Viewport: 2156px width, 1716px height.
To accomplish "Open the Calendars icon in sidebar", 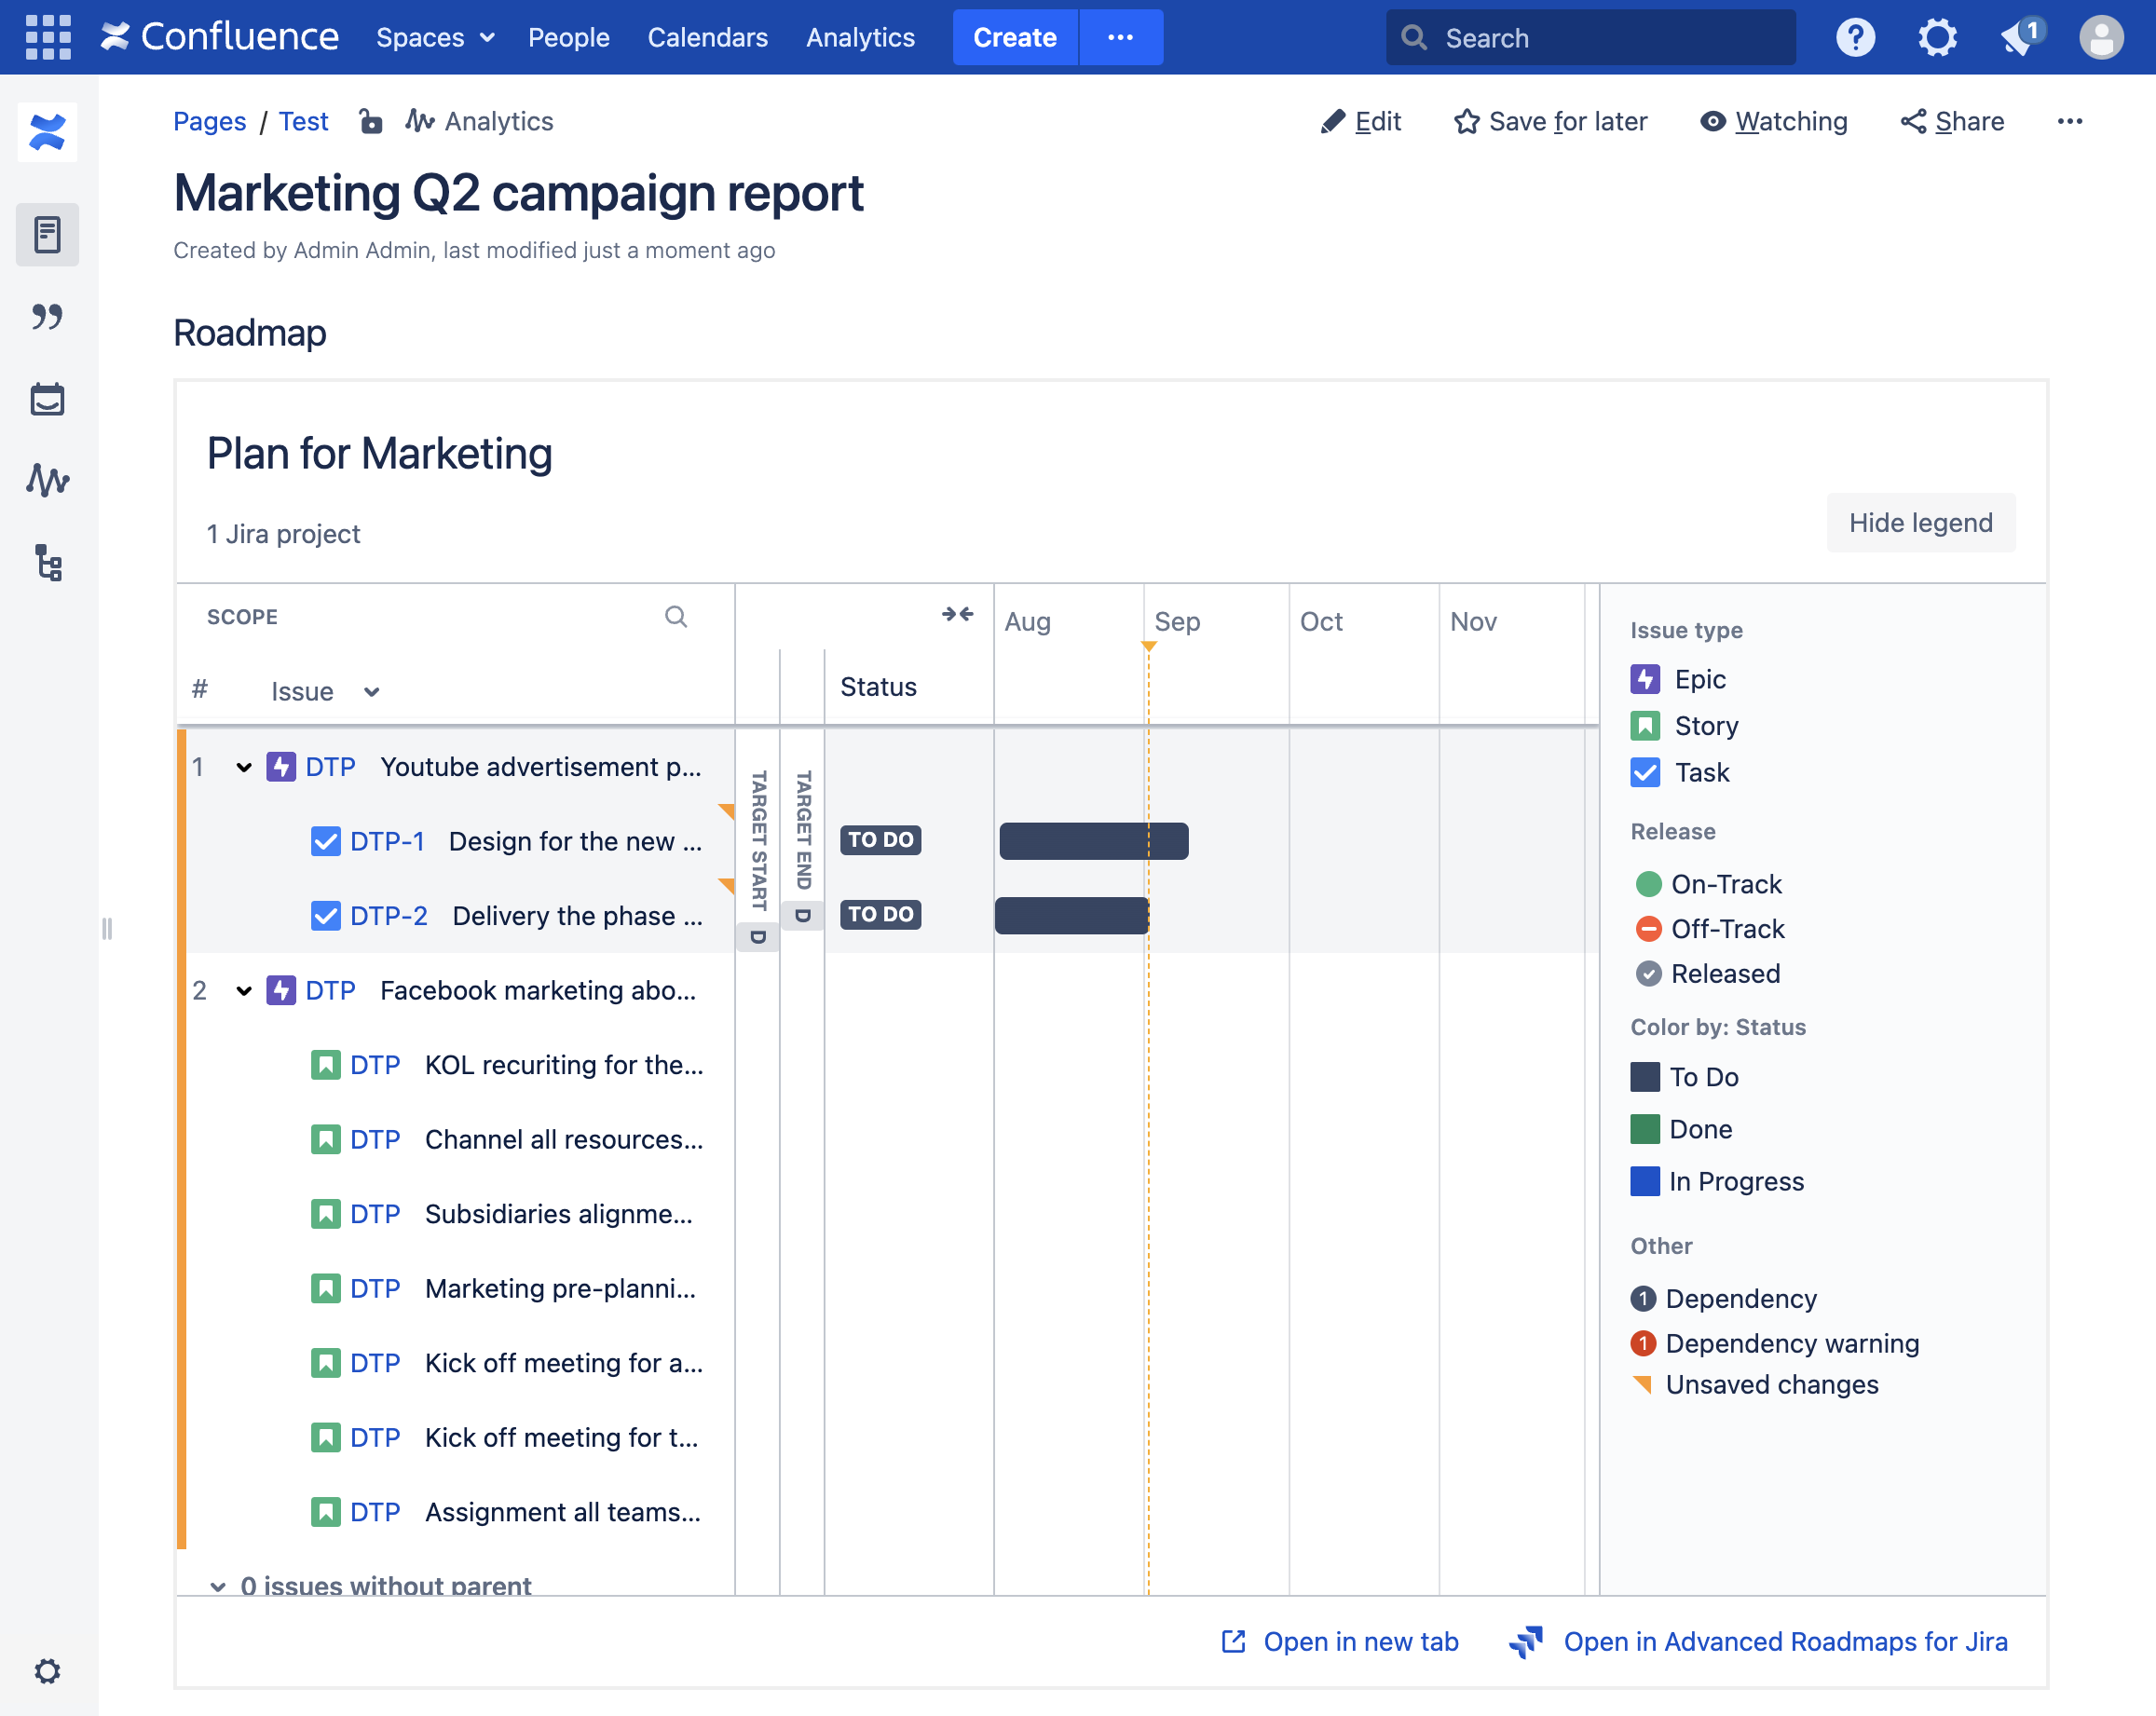I will tap(47, 400).
